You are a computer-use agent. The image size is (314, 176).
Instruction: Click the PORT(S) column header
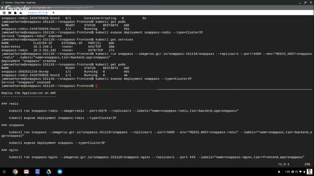[x=94, y=44]
